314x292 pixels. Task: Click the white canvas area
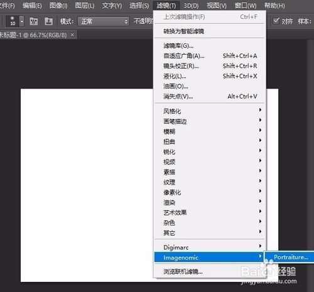pyautogui.click(x=87, y=185)
